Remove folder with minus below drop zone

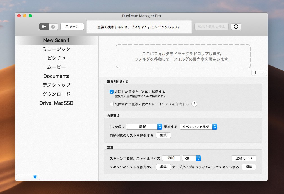pos(263,73)
